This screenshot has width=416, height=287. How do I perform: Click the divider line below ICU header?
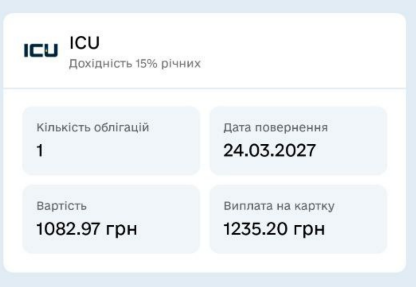[x=205, y=88]
